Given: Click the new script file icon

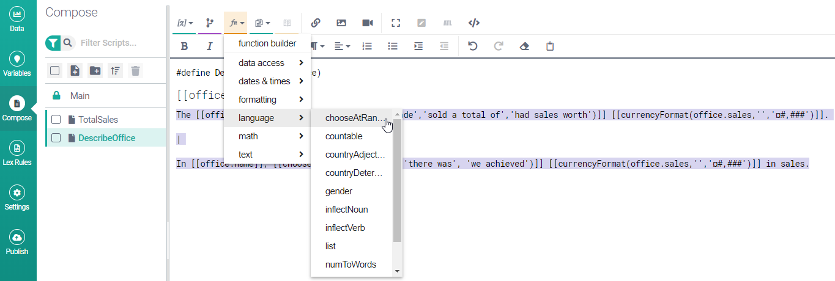Looking at the screenshot, I should point(75,71).
